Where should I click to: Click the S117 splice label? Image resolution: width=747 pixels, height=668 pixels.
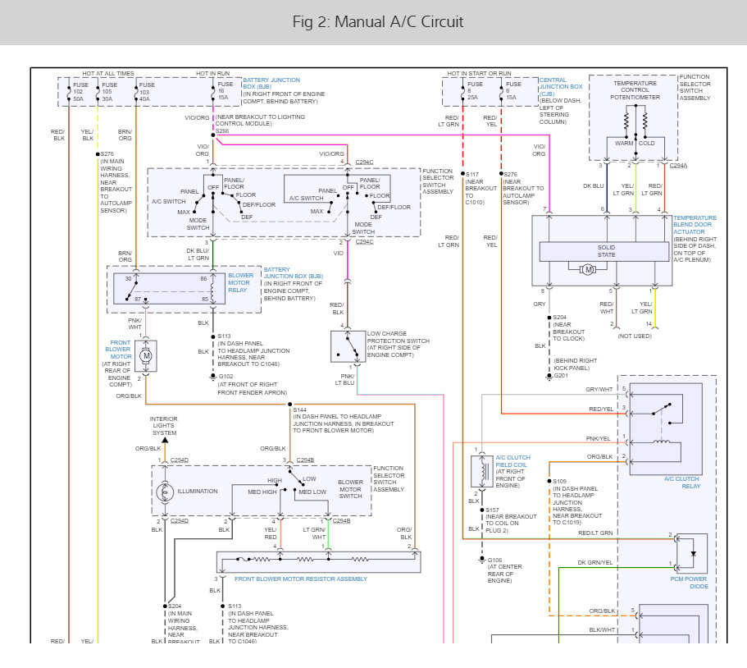click(472, 175)
